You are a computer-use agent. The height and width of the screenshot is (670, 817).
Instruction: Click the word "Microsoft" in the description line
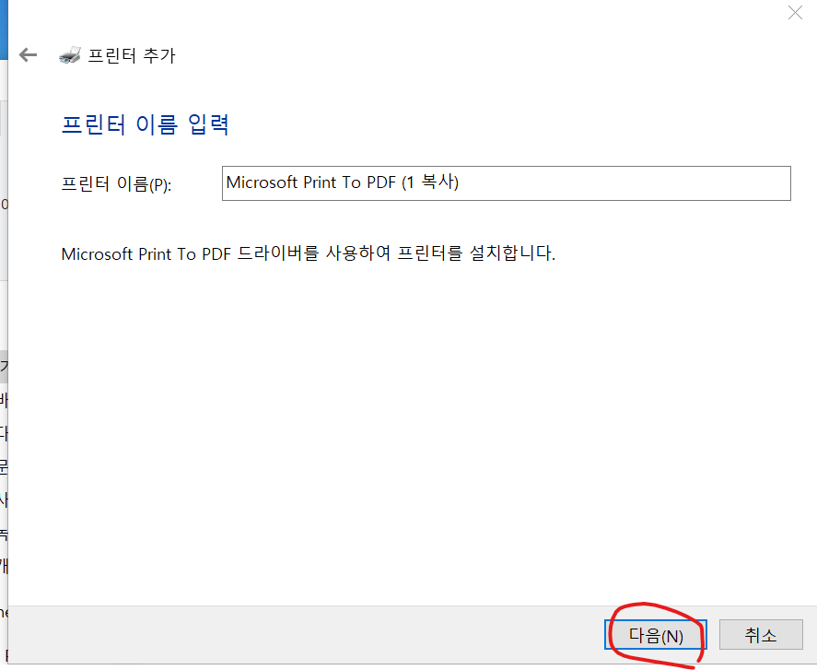98,253
